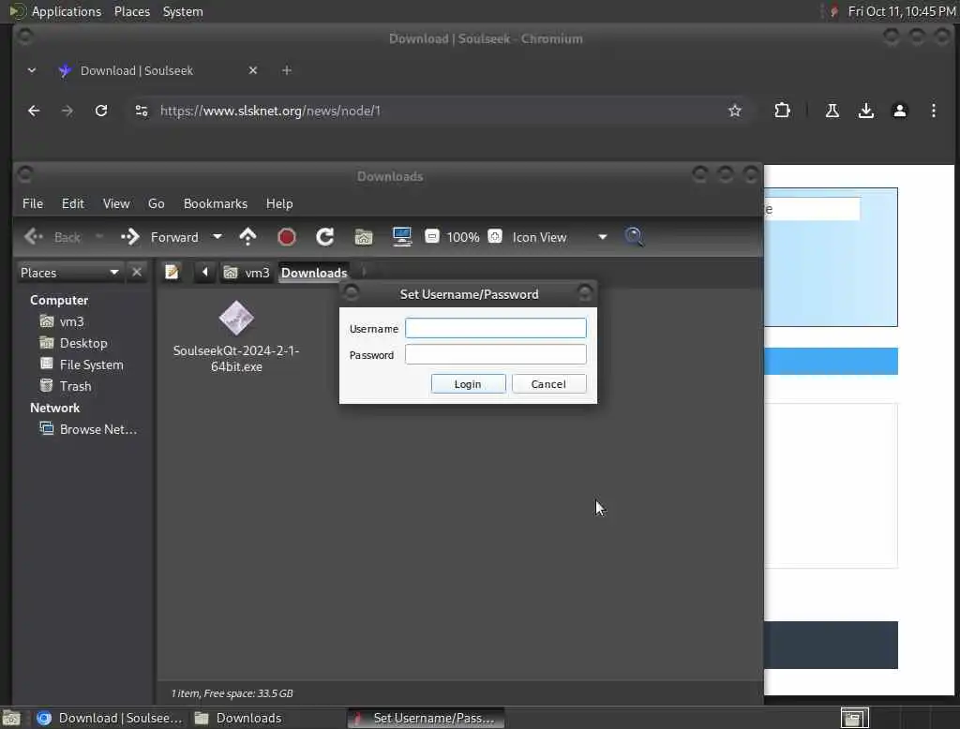Open a new tab in Chromium

287,70
